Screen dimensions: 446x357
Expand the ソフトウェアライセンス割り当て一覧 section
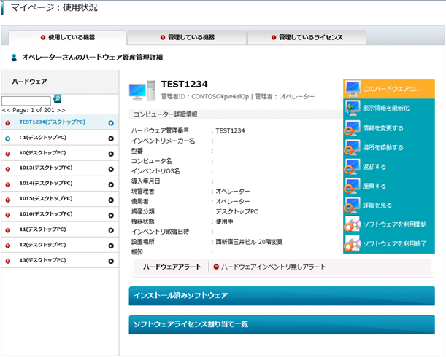click(x=281, y=324)
